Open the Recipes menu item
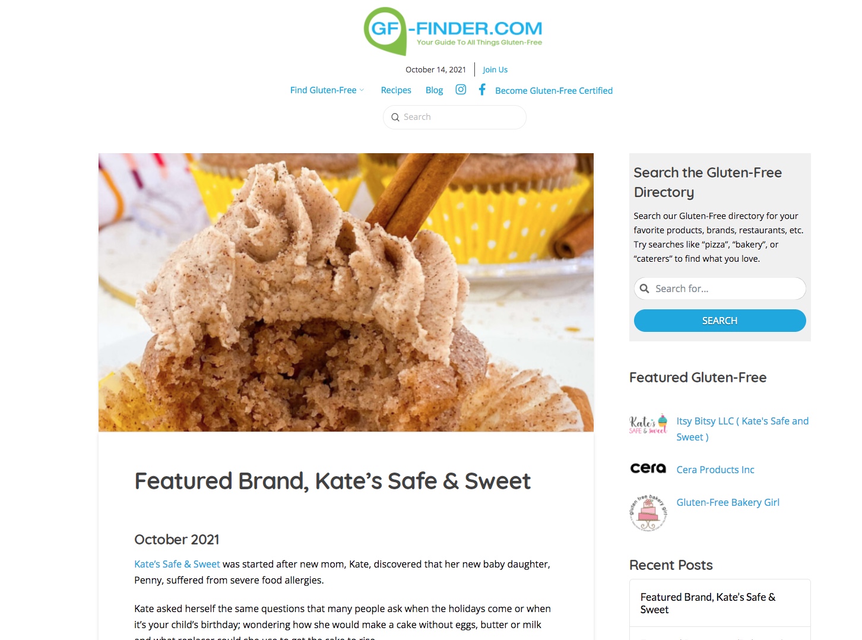The width and height of the screenshot is (862, 640). click(x=396, y=90)
